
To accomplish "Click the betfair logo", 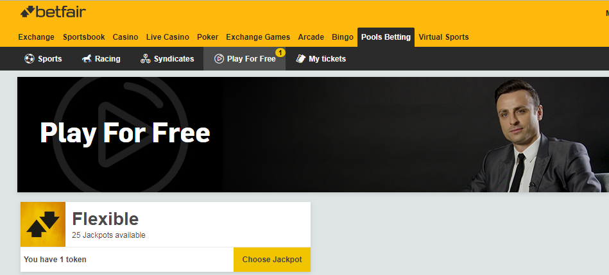I will coord(53,12).
